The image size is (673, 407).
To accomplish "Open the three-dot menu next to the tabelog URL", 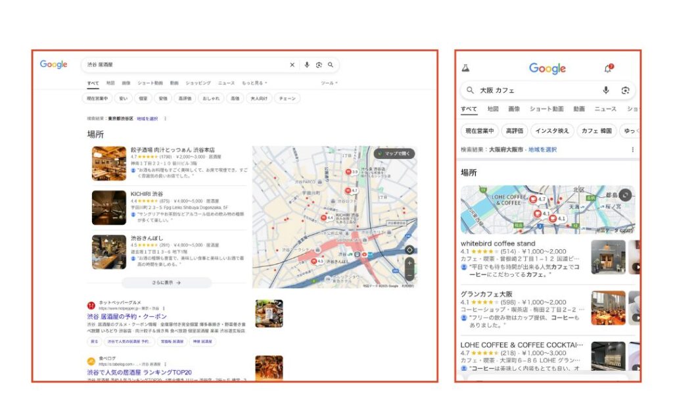I will coord(165,364).
